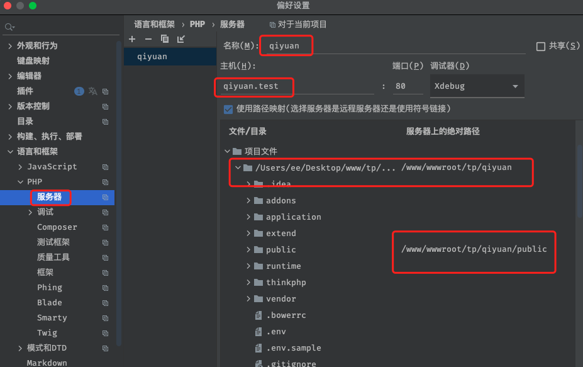Click the project-level icon beside Blade
Viewport: 583px width, 367px height.
(x=105, y=303)
